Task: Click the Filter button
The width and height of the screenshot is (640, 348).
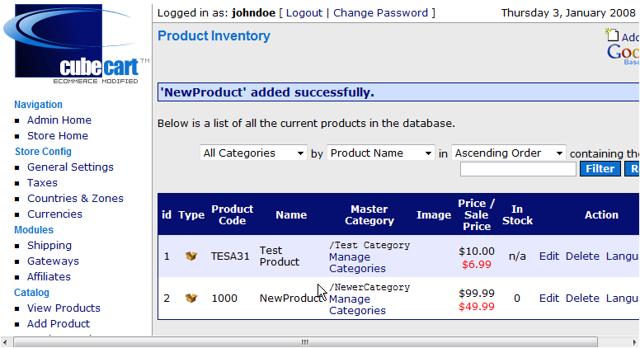Action: [600, 168]
